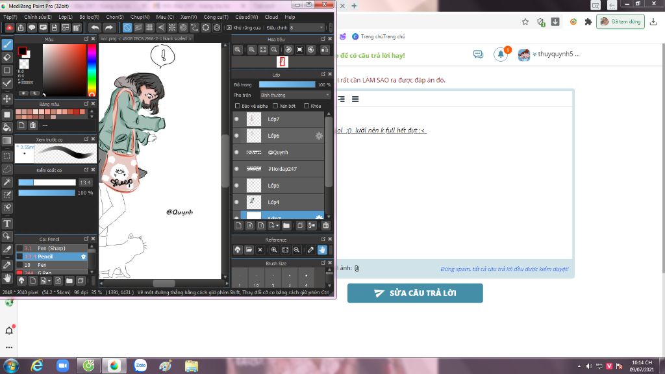
Task: Open the Công cụ(T) menu
Action: [x=216, y=17]
